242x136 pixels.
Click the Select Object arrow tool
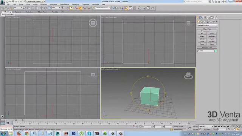click(x=24, y=8)
